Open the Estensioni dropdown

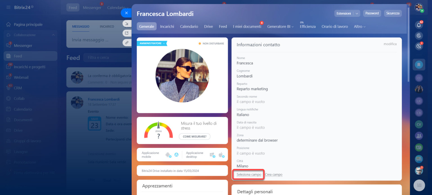pos(347,13)
